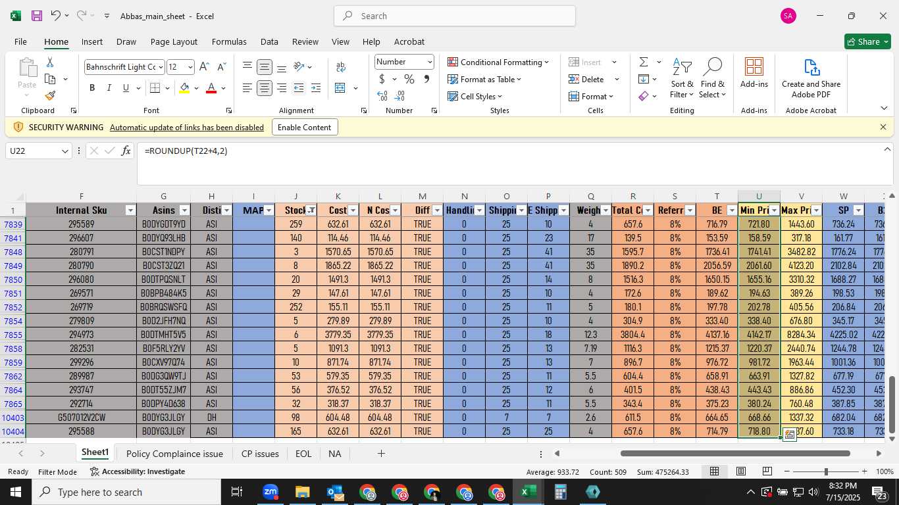Click Increase Decimal icon
The height and width of the screenshot is (505, 899).
pos(382,96)
